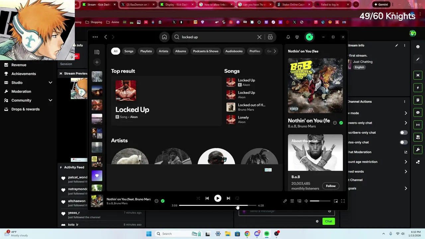Collapse Your Library icon in Spotify
425x239 pixels.
pos(97,52)
